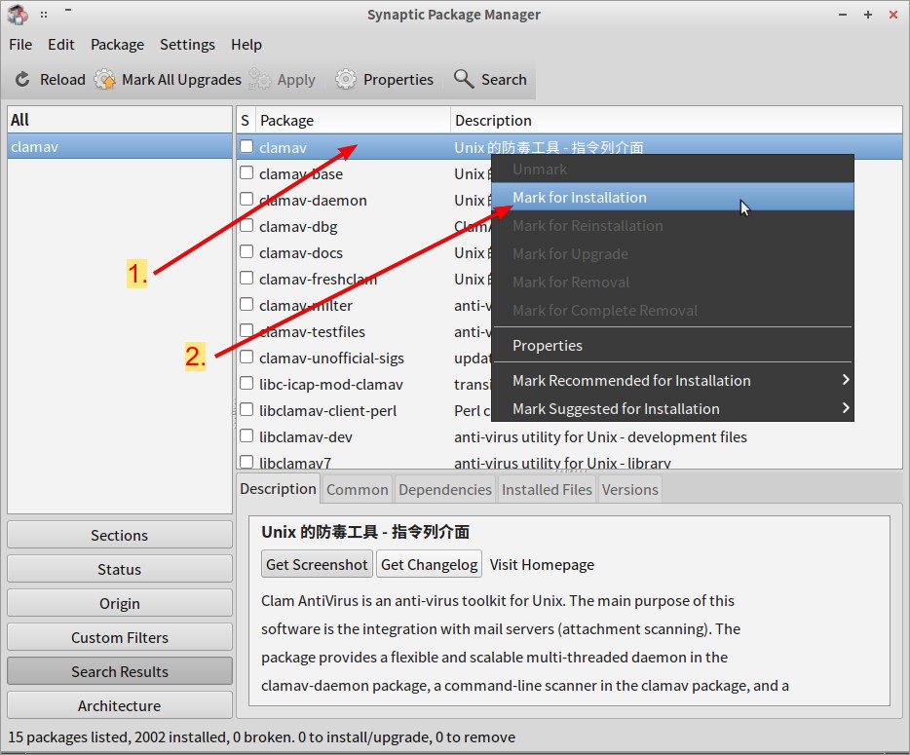Toggle the clamav-base status checkbox
This screenshot has height=755, width=910.
click(x=246, y=173)
